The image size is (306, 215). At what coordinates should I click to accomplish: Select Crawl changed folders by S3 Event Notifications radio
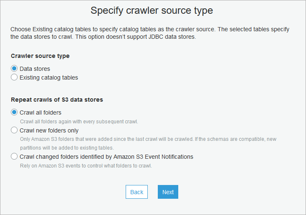coord(14,157)
